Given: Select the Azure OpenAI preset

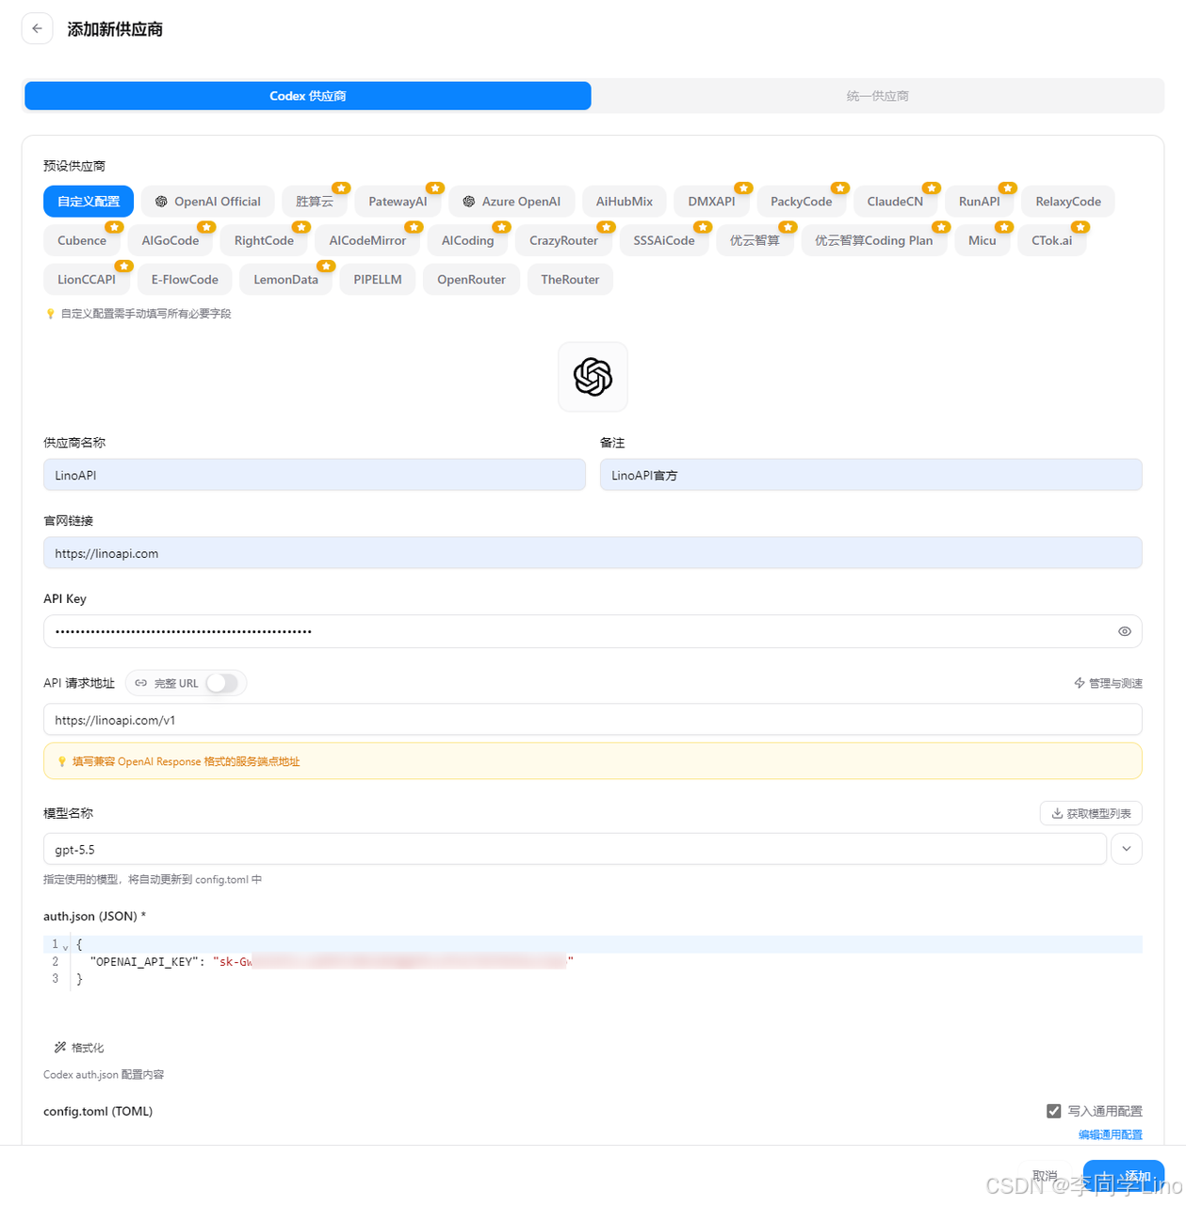Looking at the screenshot, I should [x=512, y=202].
